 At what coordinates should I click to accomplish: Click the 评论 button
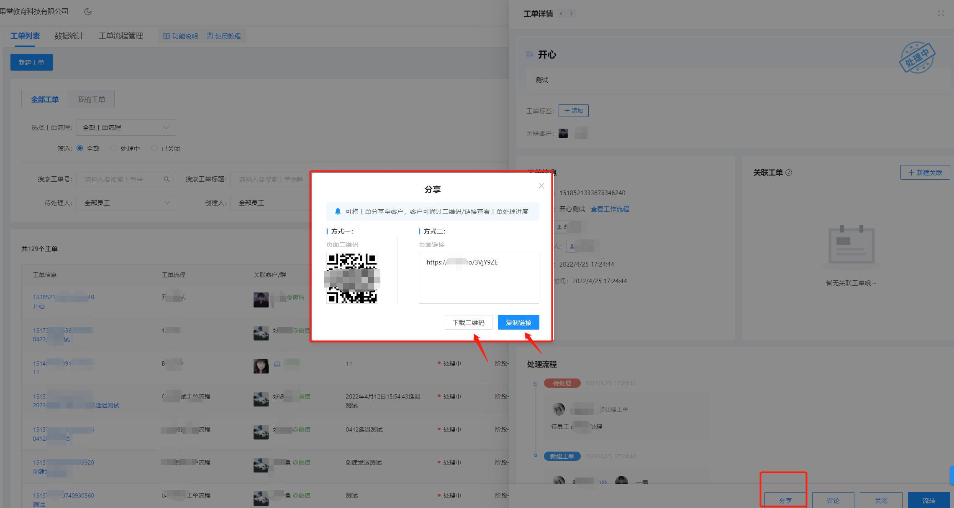[833, 500]
